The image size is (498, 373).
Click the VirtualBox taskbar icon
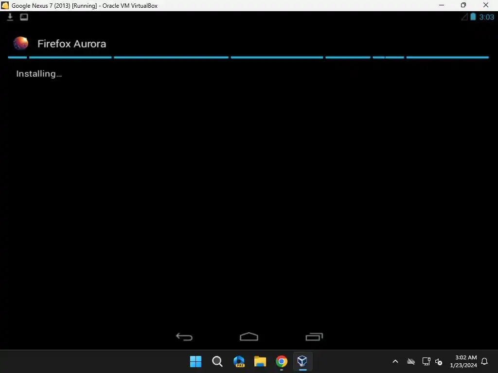point(302,361)
